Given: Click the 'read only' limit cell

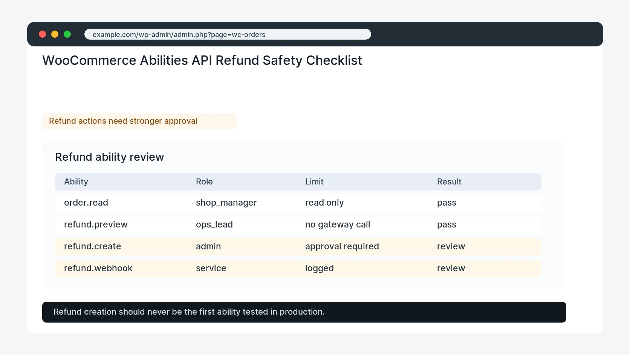Looking at the screenshot, I should tap(324, 203).
